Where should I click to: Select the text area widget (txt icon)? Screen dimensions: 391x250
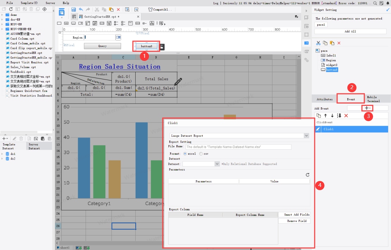coord(130,23)
